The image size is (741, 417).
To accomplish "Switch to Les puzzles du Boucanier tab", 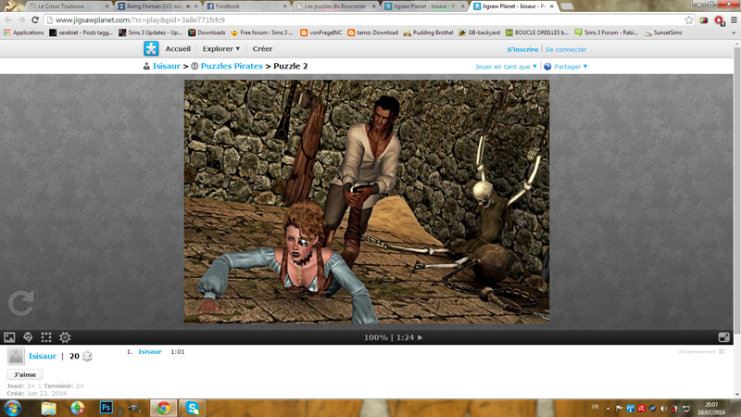I will 333,6.
